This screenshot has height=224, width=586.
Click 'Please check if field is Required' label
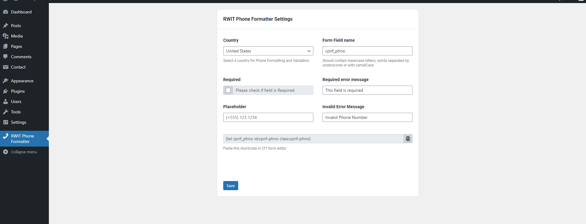pos(265,90)
